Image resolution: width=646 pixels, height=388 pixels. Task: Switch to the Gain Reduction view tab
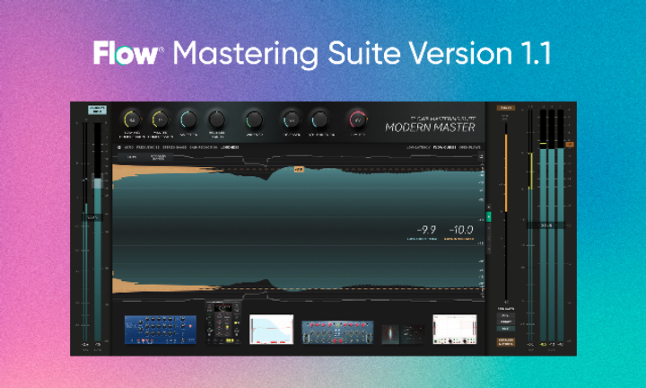[x=203, y=147]
